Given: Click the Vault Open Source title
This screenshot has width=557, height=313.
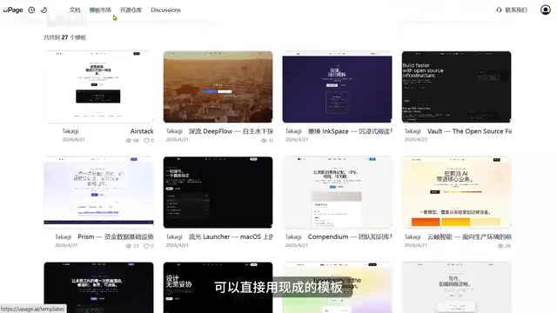Looking at the screenshot, I should [469, 131].
